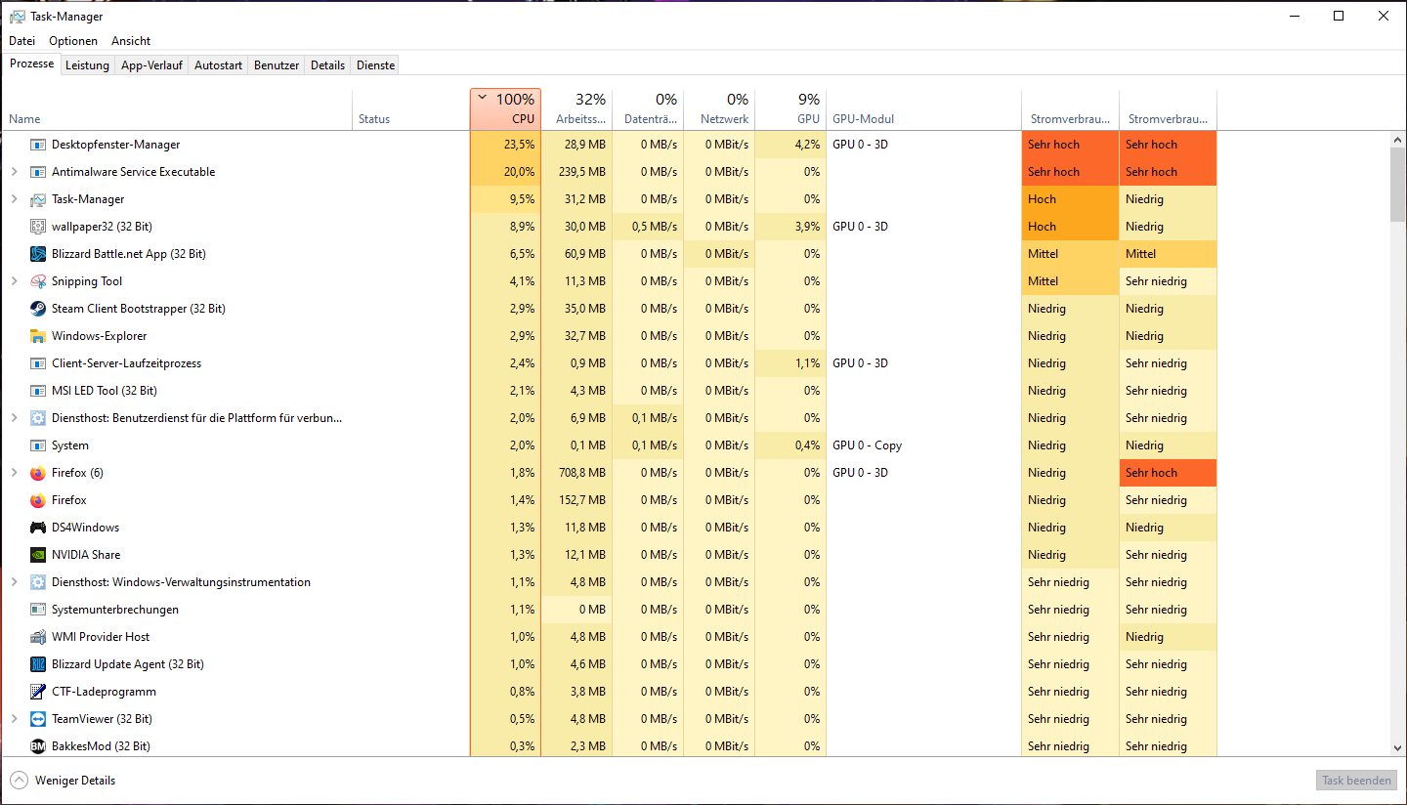
Task: Click the Task-Manager process row icon
Action: point(38,199)
